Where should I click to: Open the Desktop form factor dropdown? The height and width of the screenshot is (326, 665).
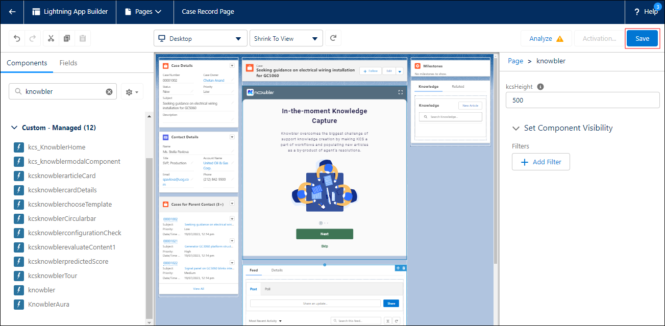[x=200, y=38]
